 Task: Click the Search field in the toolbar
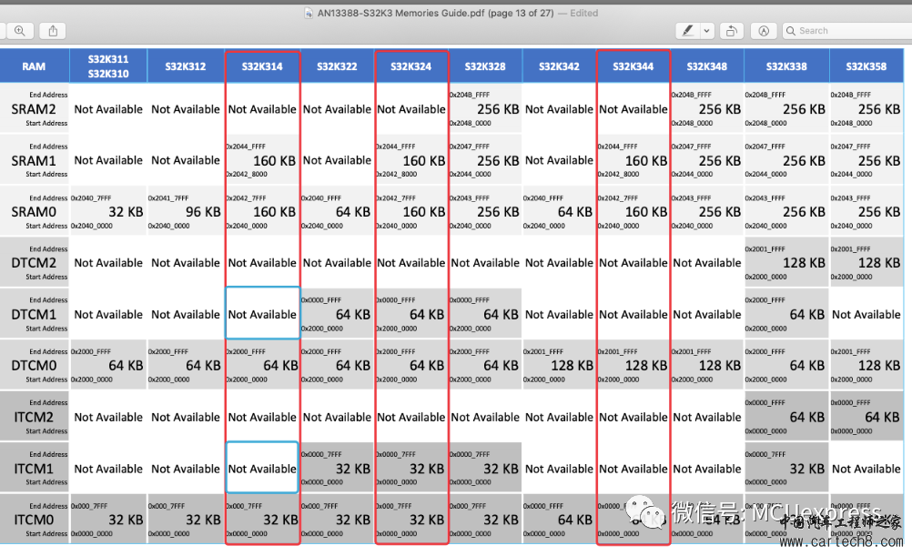pos(847,31)
